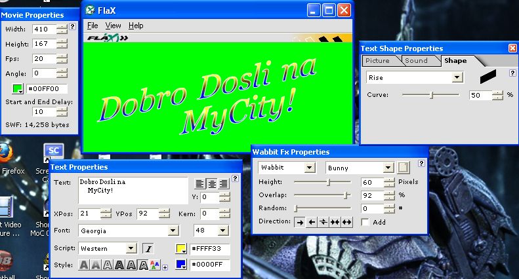Image resolution: width=519 pixels, height=279 pixels.
Task: Click the FlaX logo banner
Action: (x=108, y=38)
